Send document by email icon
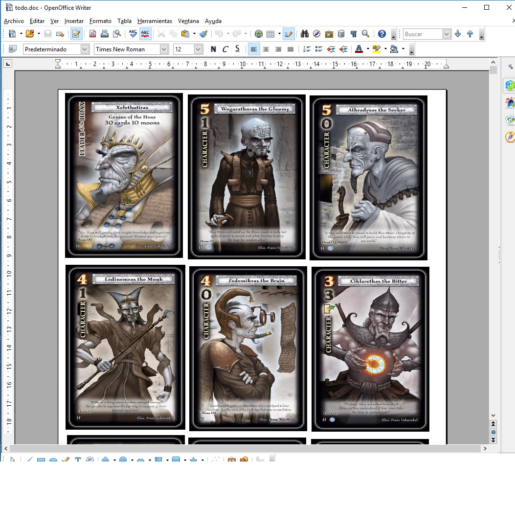 click(60, 34)
